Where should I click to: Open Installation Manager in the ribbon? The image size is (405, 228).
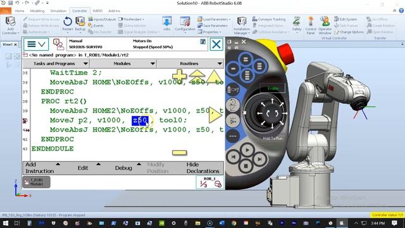[242, 25]
